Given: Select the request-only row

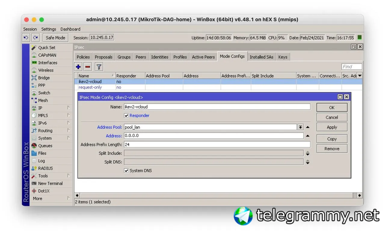Looking at the screenshot, I should click(218, 87).
